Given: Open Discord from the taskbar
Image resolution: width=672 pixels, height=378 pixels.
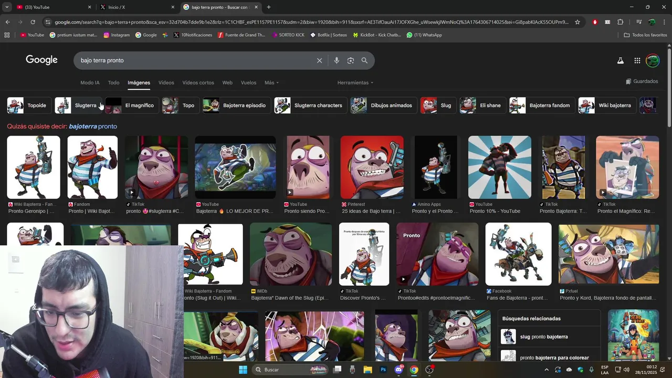Looking at the screenshot, I should pyautogui.click(x=398, y=370).
